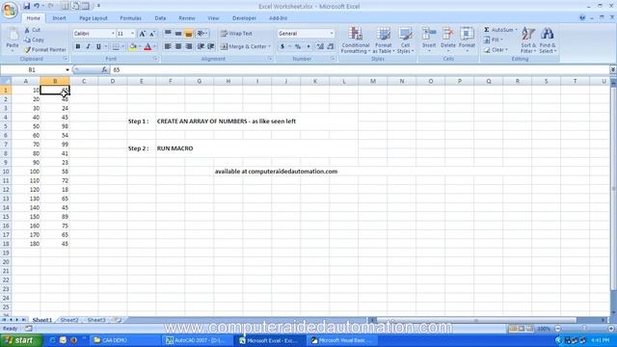This screenshot has height=347, width=617.
Task: Open the General number format dropdown
Action: (x=332, y=34)
